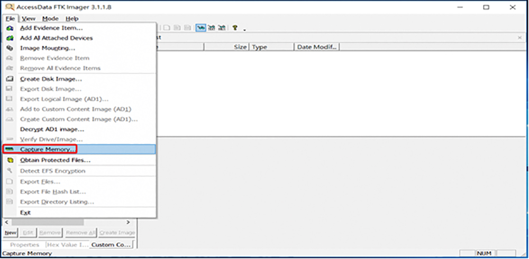
Task: Open the Mode menu
Action: point(50,18)
